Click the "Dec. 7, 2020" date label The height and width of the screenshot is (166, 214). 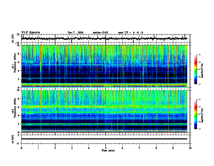[75, 33]
